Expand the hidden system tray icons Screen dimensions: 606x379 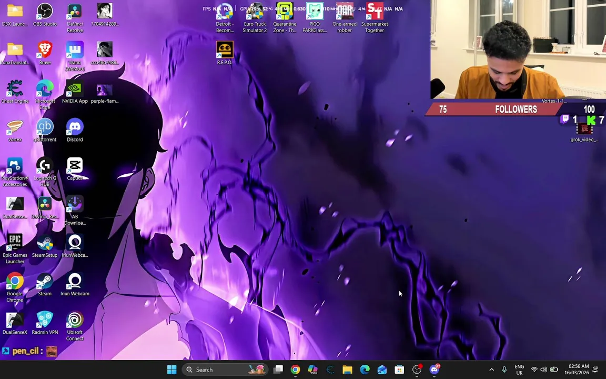492,370
